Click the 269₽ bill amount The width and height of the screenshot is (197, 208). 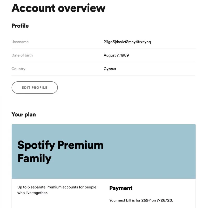click(x=146, y=200)
